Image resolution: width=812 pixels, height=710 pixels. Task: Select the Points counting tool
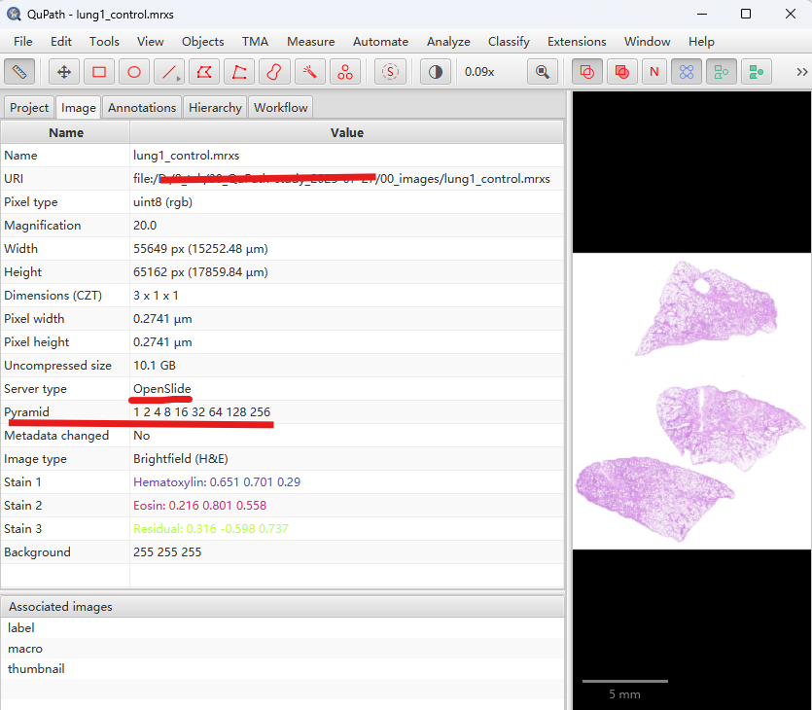tap(344, 72)
